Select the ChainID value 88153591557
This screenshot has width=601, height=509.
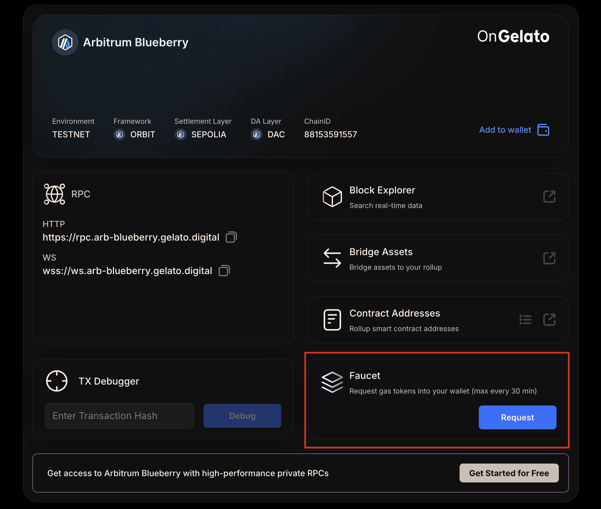click(330, 134)
